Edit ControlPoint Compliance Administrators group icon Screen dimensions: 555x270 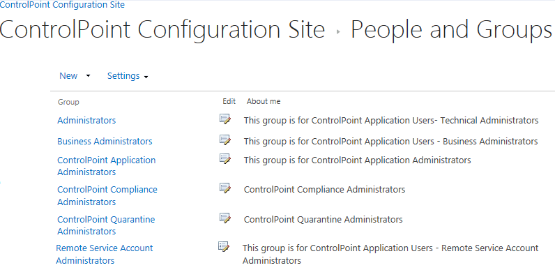tap(225, 188)
